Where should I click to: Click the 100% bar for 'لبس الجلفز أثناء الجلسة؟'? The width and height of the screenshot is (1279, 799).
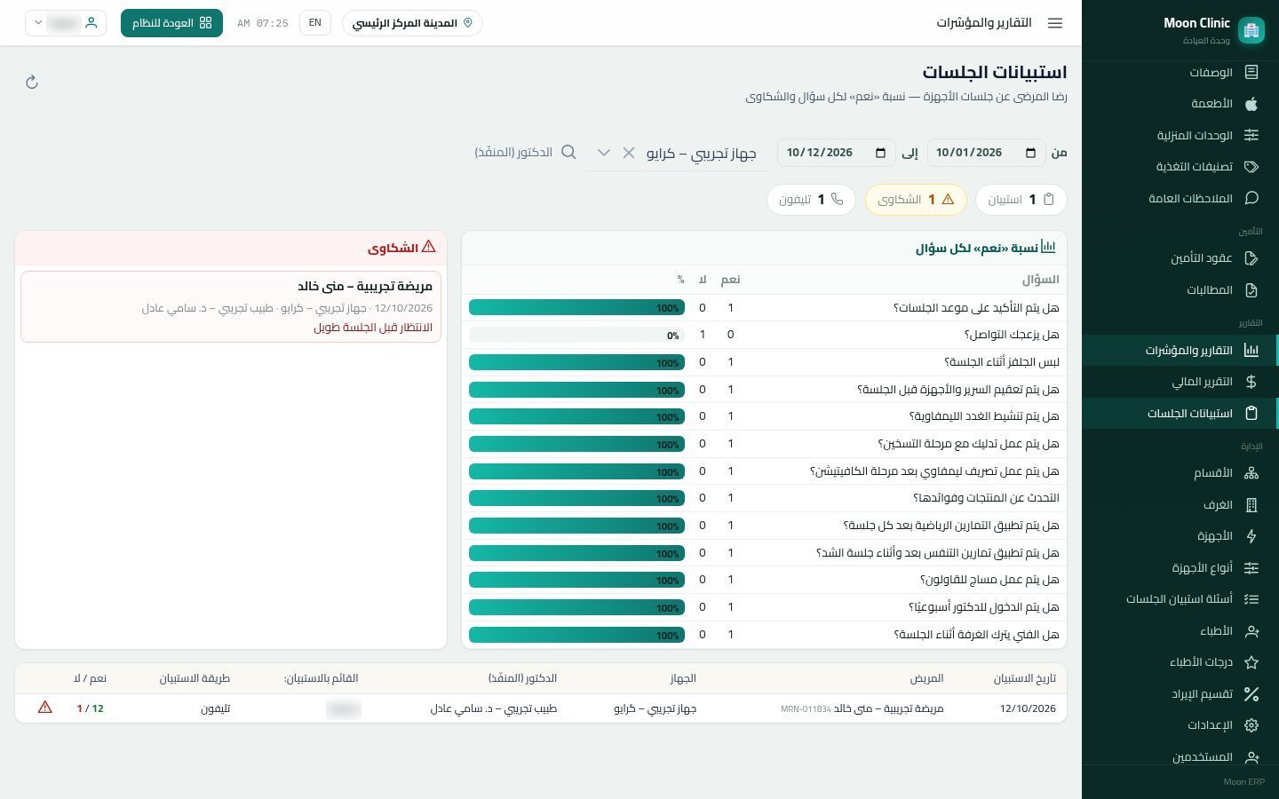coord(576,362)
